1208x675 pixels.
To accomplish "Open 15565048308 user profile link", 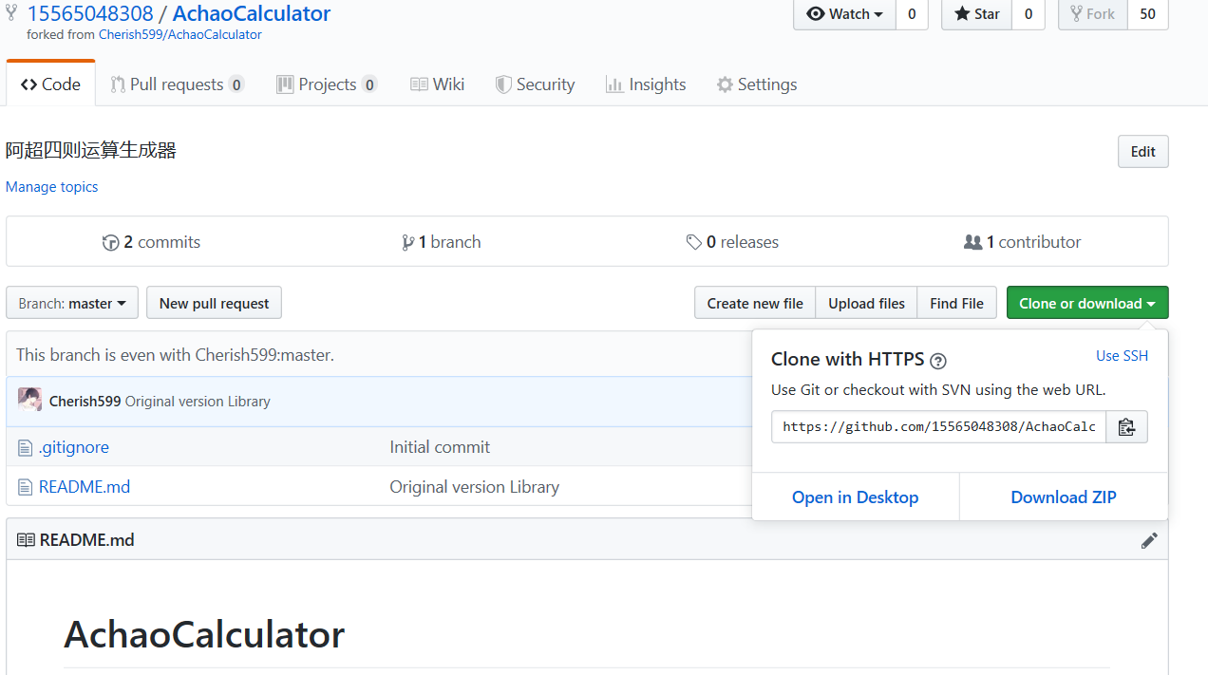I will click(x=90, y=13).
